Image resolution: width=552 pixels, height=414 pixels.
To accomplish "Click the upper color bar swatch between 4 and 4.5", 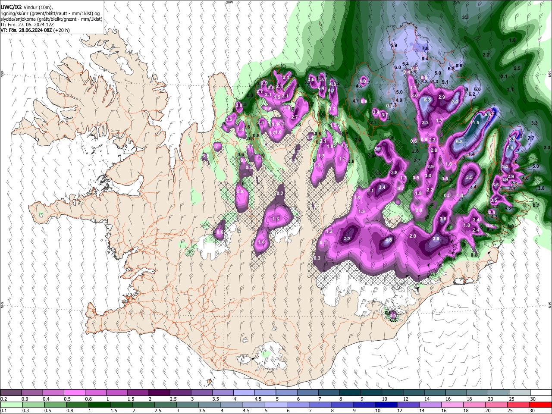I will pyautogui.click(x=244, y=393).
